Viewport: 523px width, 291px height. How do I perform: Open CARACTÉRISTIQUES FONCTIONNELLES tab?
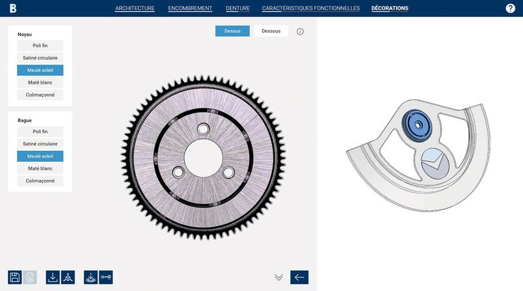[x=311, y=8]
